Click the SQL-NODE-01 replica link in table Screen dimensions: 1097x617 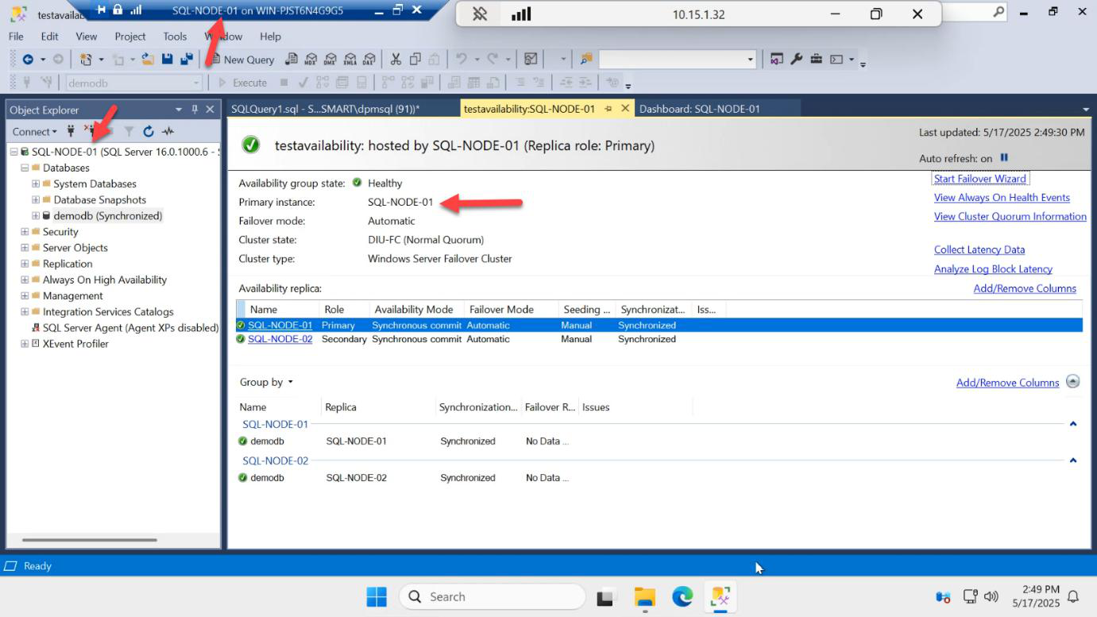pyautogui.click(x=280, y=326)
